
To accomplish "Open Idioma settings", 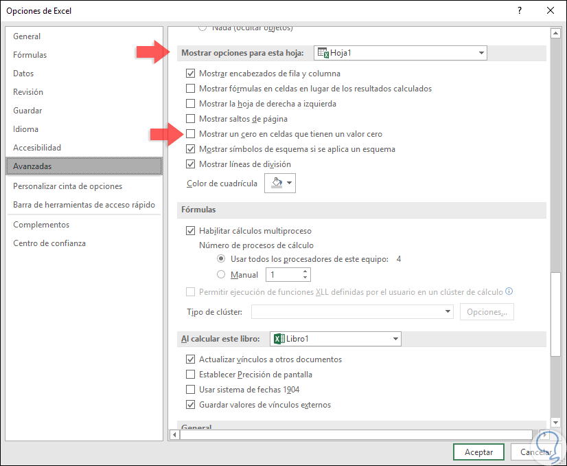I will pos(84,129).
